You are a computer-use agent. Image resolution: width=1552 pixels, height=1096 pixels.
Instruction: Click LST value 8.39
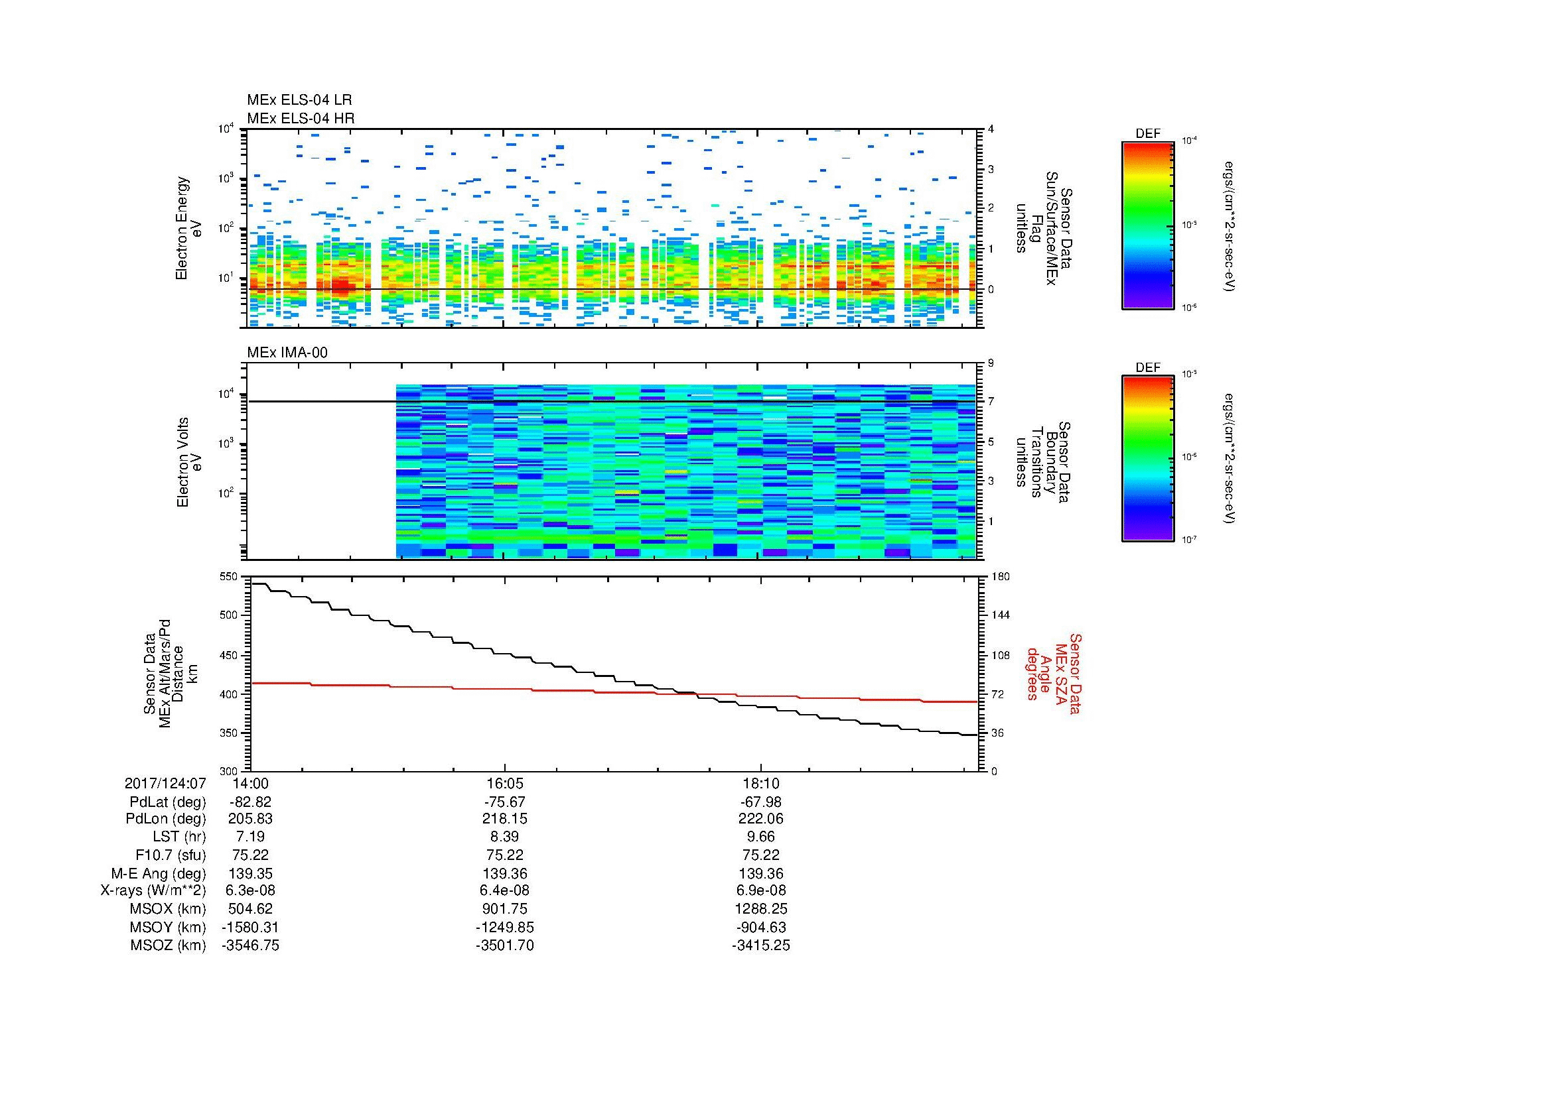(x=505, y=837)
